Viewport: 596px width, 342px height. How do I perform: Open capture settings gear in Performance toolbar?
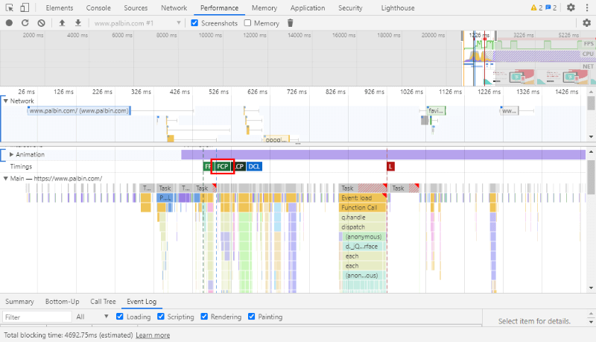click(586, 23)
